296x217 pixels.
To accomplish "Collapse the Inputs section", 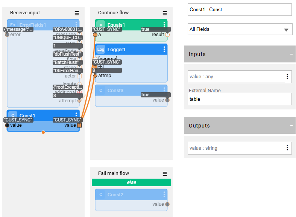I will click(291, 54).
